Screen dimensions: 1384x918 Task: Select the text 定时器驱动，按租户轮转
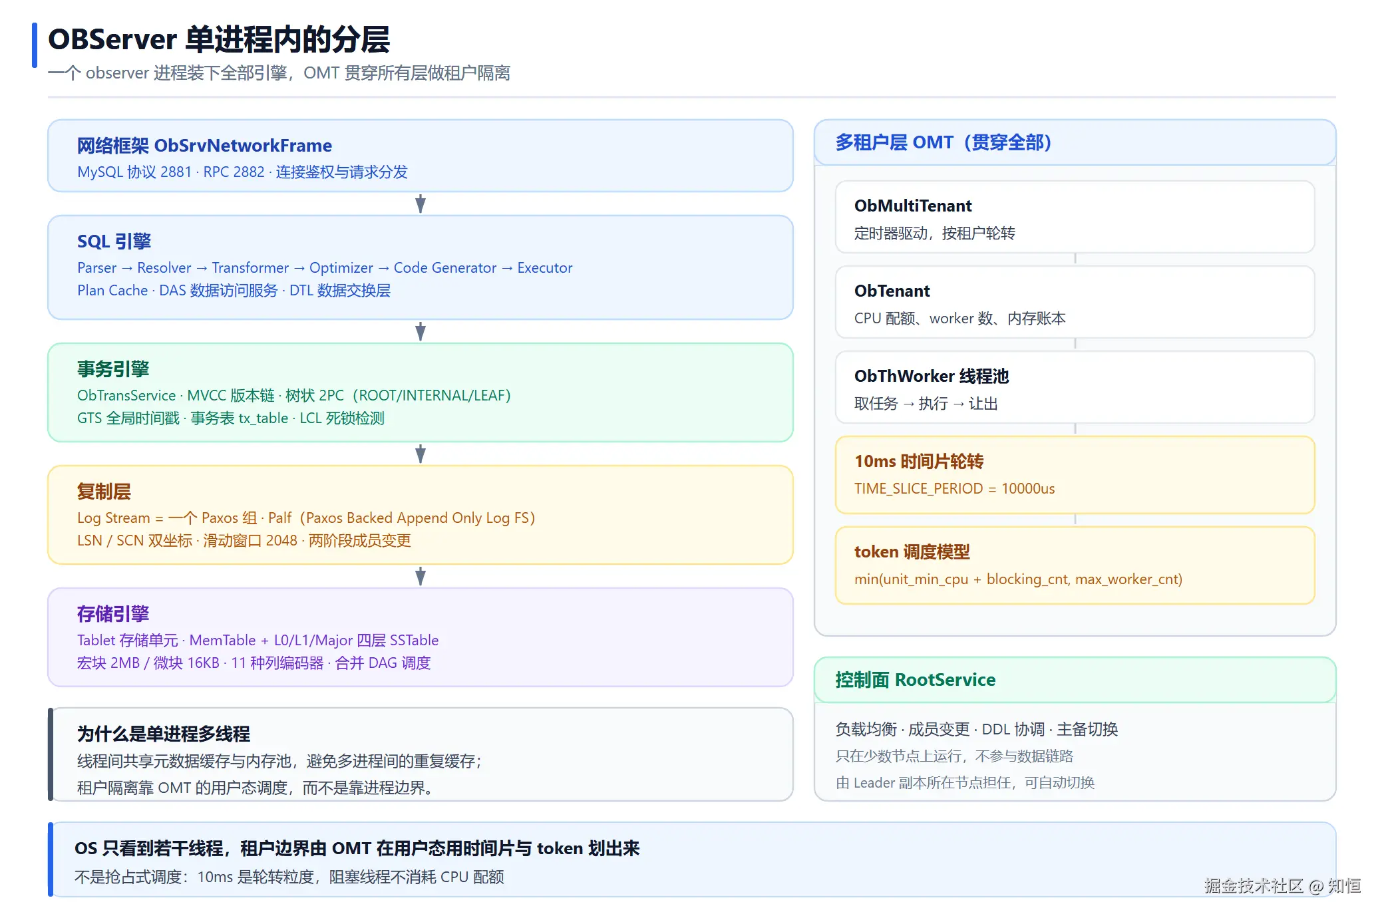pos(935,233)
